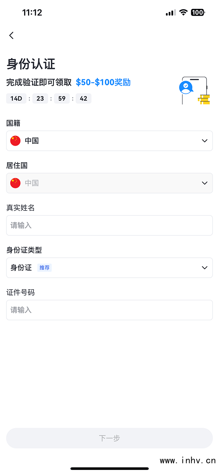Focus the 证件号码 ID number input field

109,310
